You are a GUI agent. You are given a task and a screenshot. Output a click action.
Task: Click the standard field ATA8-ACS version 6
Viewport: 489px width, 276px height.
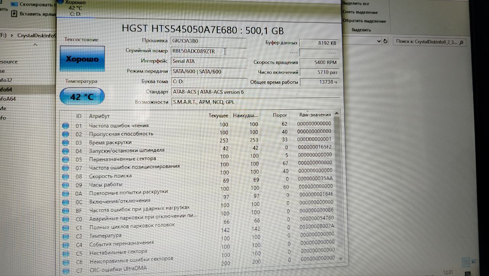[255, 92]
